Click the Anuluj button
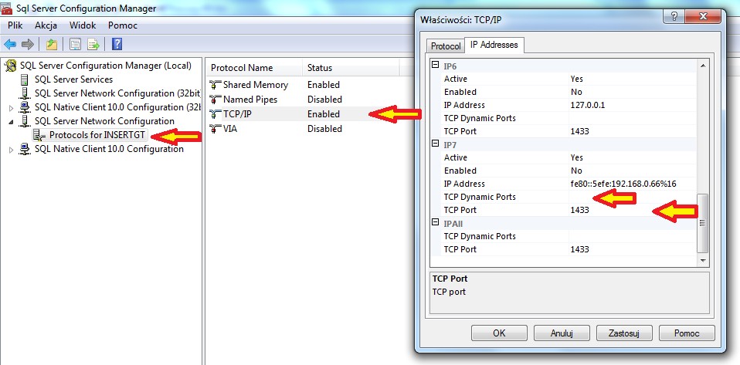Screen dimensions: 740x365 click(562, 333)
